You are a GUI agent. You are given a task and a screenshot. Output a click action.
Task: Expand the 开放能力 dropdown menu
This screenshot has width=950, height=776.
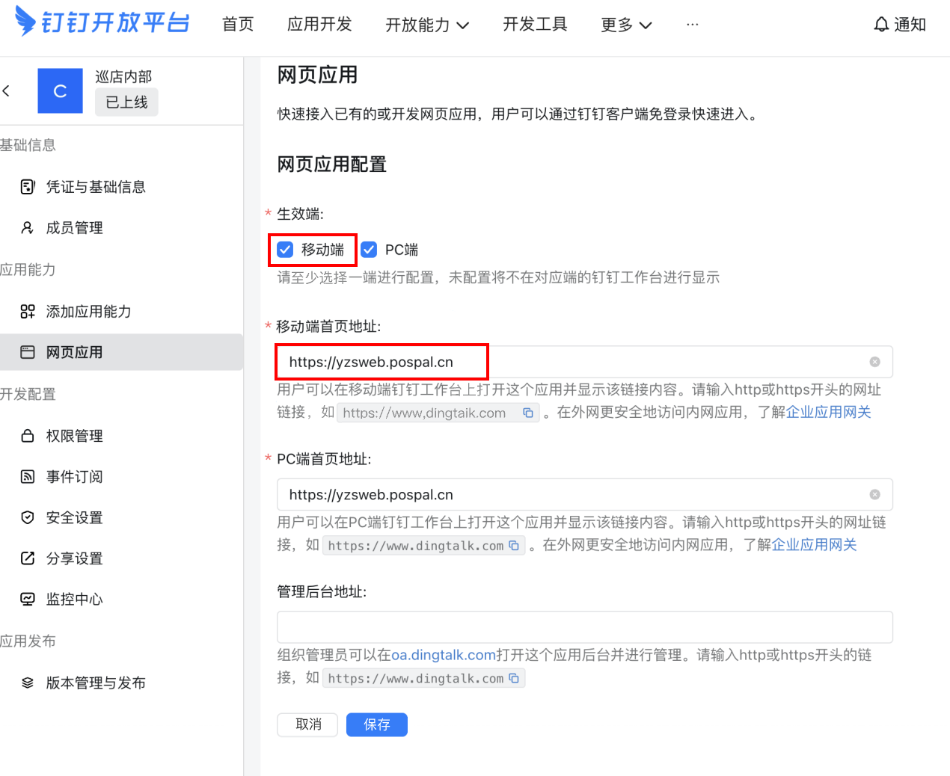coord(427,25)
